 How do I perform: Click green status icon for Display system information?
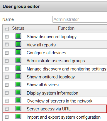18,92
